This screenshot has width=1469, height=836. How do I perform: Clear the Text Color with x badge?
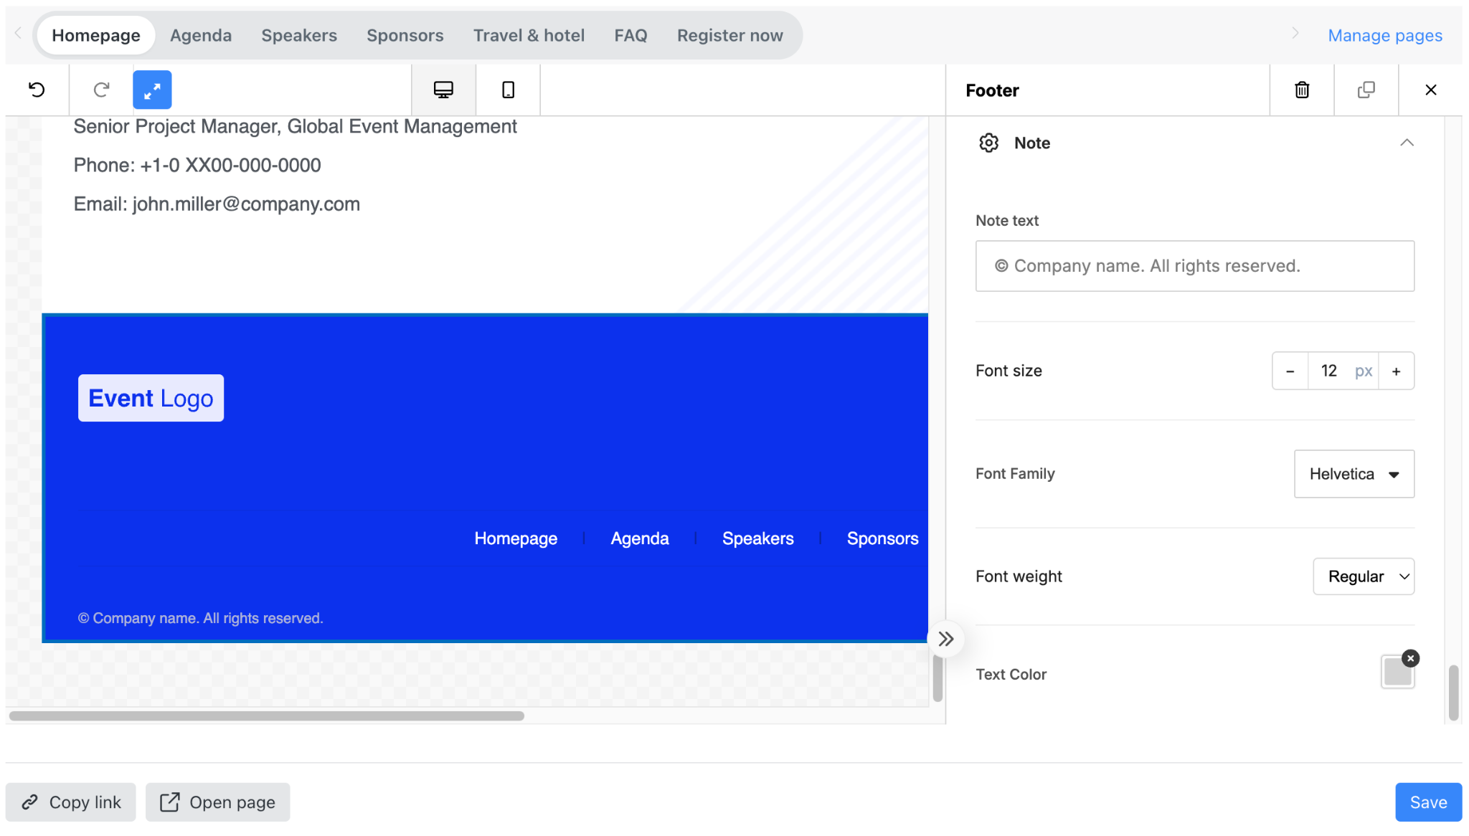(x=1410, y=658)
